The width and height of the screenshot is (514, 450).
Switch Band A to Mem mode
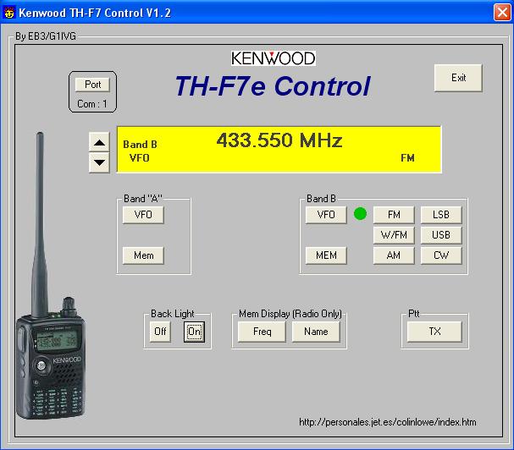click(143, 255)
